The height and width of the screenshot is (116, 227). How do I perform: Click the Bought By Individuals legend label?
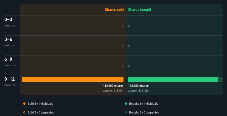pyautogui.click(x=143, y=104)
